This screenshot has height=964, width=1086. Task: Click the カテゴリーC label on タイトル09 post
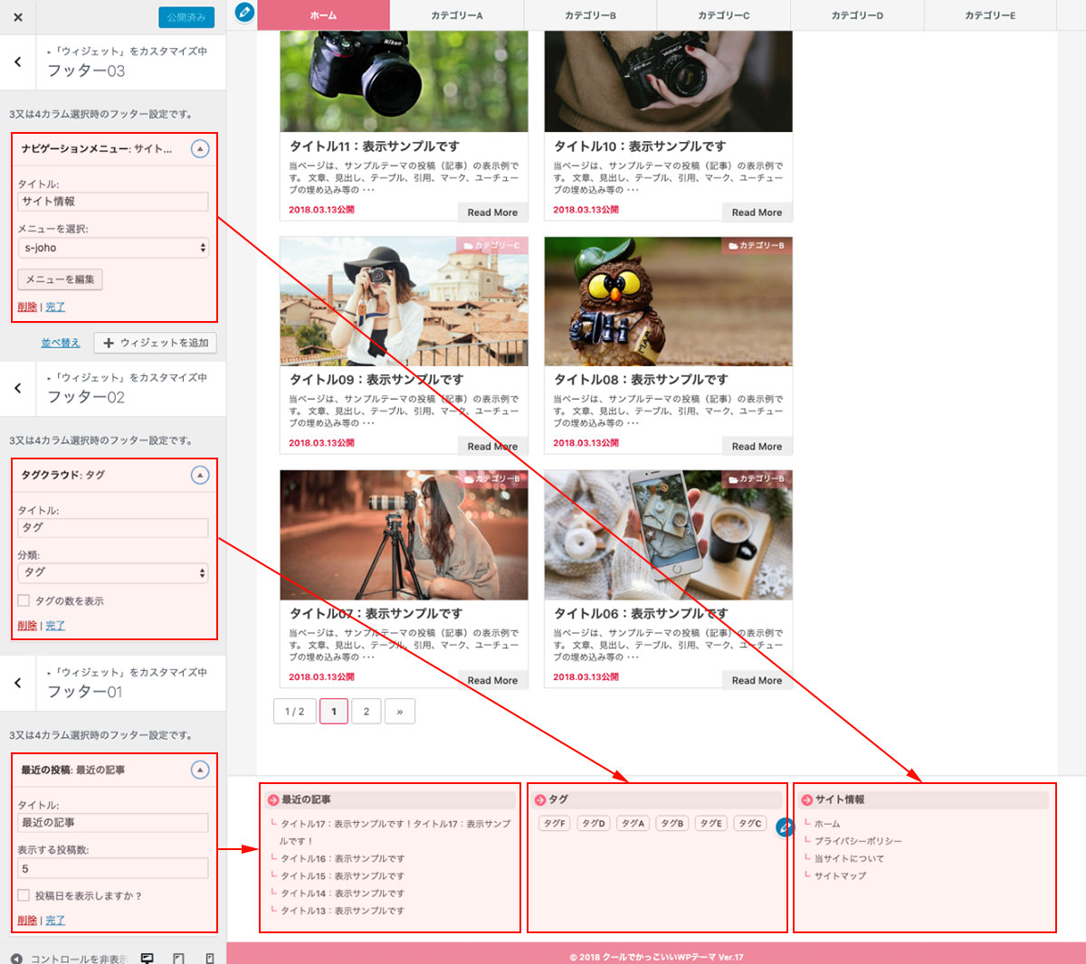tap(492, 245)
